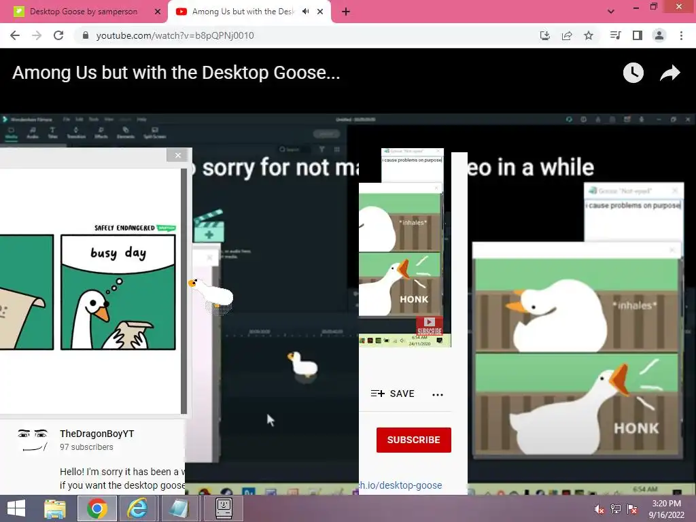Expand the tab search dropdown
The height and width of the screenshot is (522, 696).
point(611,12)
